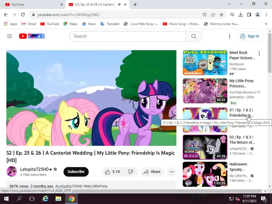Open I Love Pets Song bookmark

tap(141, 24)
